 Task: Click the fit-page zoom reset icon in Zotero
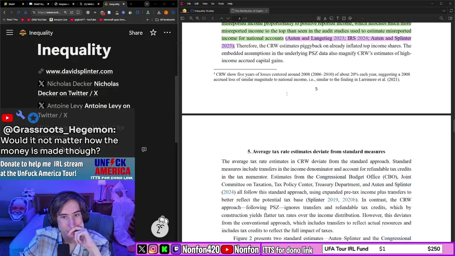(x=204, y=18)
